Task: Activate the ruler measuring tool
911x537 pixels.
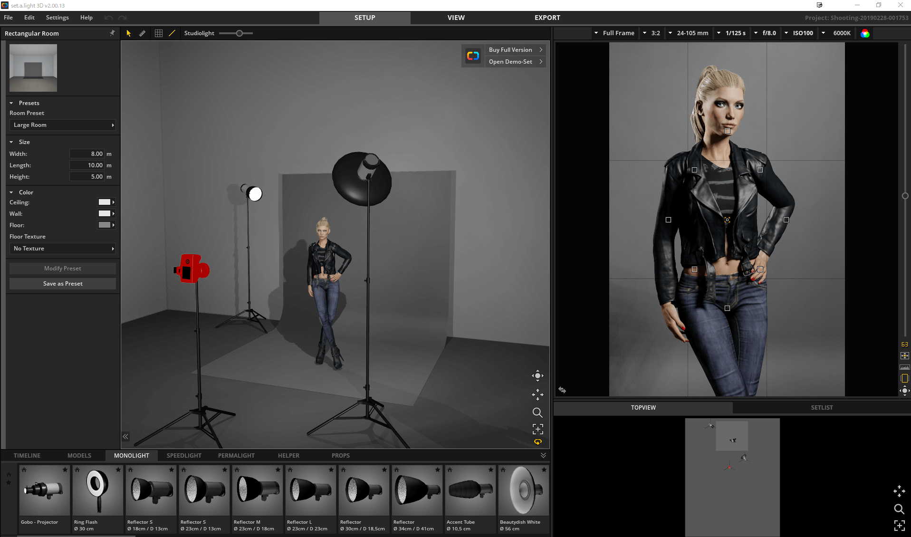Action: [142, 33]
